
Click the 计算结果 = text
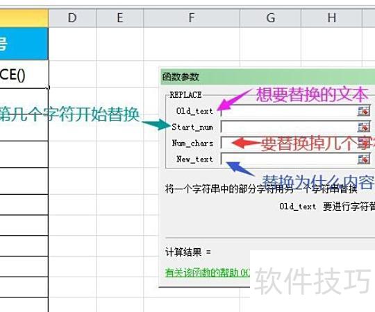(x=188, y=252)
